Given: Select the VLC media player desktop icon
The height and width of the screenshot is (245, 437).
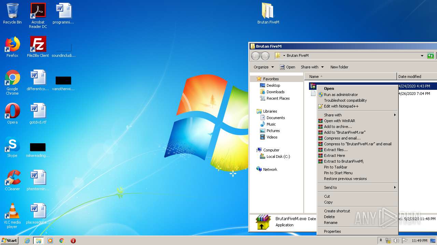Looking at the screenshot, I should point(12,216).
